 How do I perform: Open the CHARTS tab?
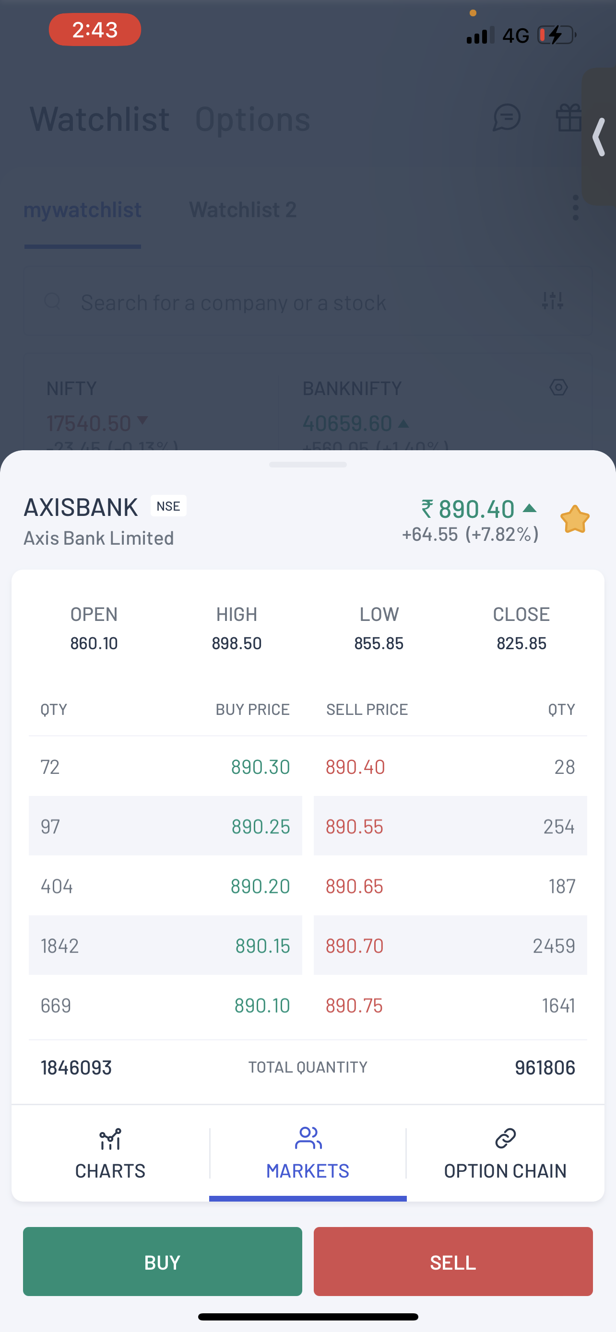click(x=110, y=1154)
